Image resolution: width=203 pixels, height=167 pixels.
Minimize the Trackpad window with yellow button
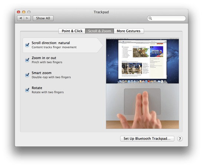24,12
